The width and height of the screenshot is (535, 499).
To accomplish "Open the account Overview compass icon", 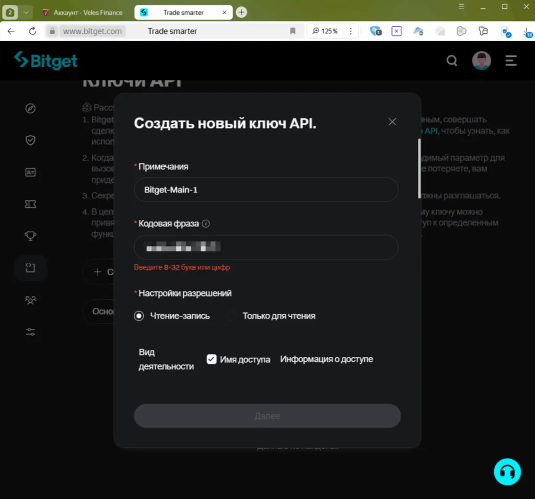I will pos(30,108).
